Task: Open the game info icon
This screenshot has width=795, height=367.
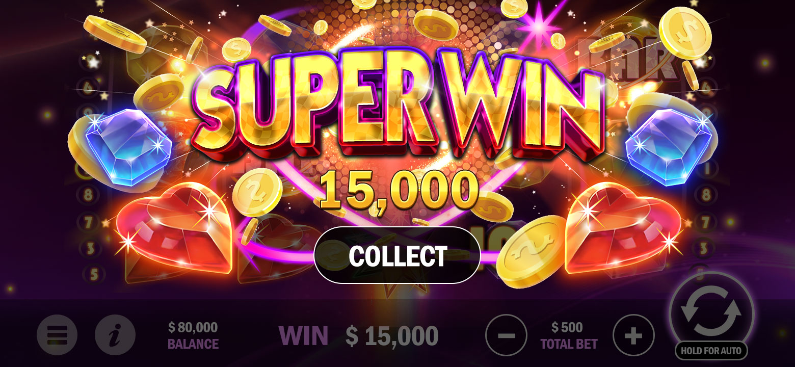Action: pos(115,335)
